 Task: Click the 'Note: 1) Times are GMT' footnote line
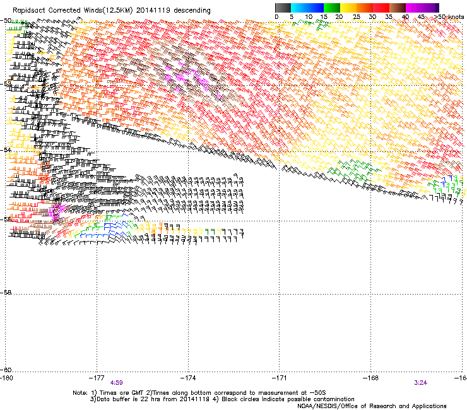tap(199, 393)
